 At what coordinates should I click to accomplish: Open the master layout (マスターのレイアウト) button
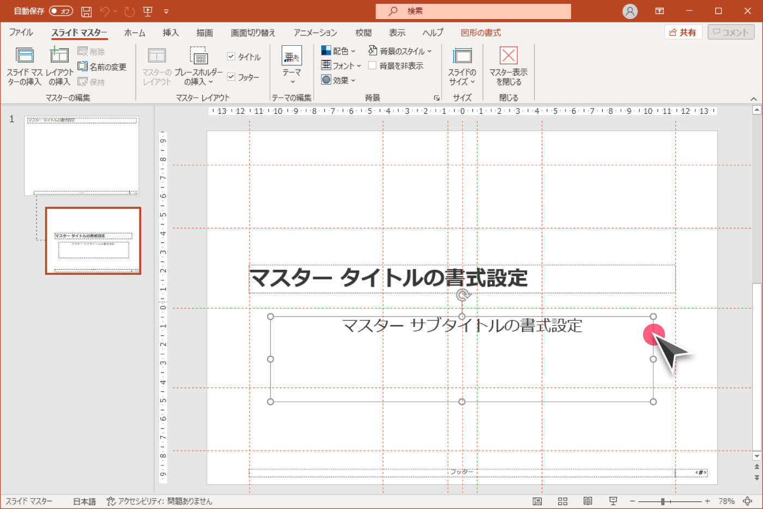coord(157,66)
